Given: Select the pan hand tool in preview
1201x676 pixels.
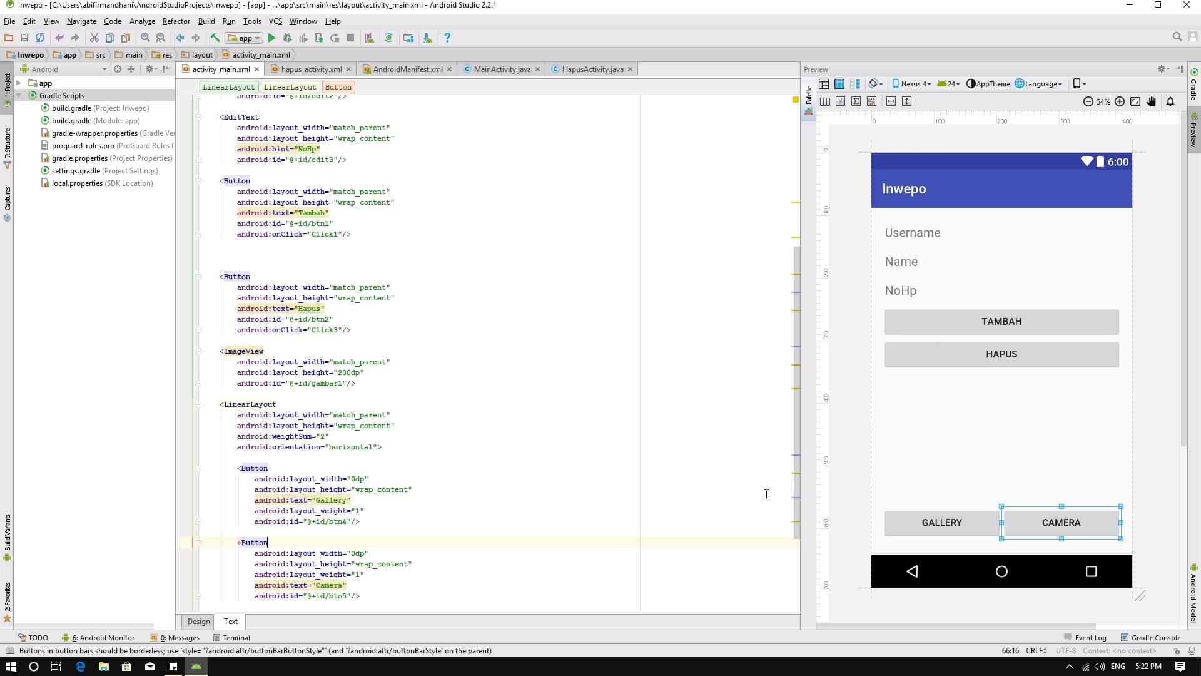Looking at the screenshot, I should pos(1152,101).
